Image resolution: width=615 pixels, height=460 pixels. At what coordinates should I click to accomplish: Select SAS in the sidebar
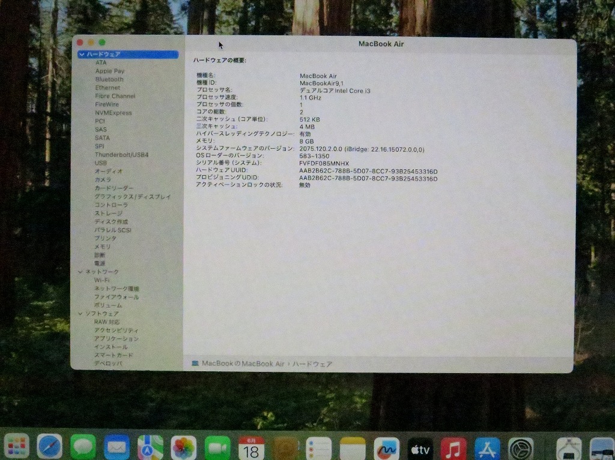(x=100, y=130)
